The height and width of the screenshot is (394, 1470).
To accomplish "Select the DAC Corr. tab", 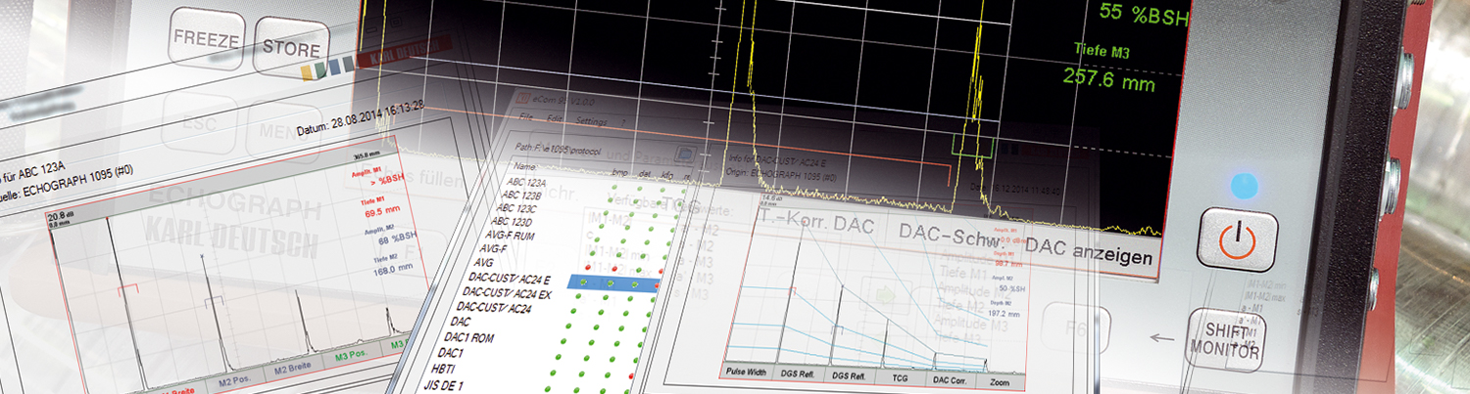I will click(949, 377).
